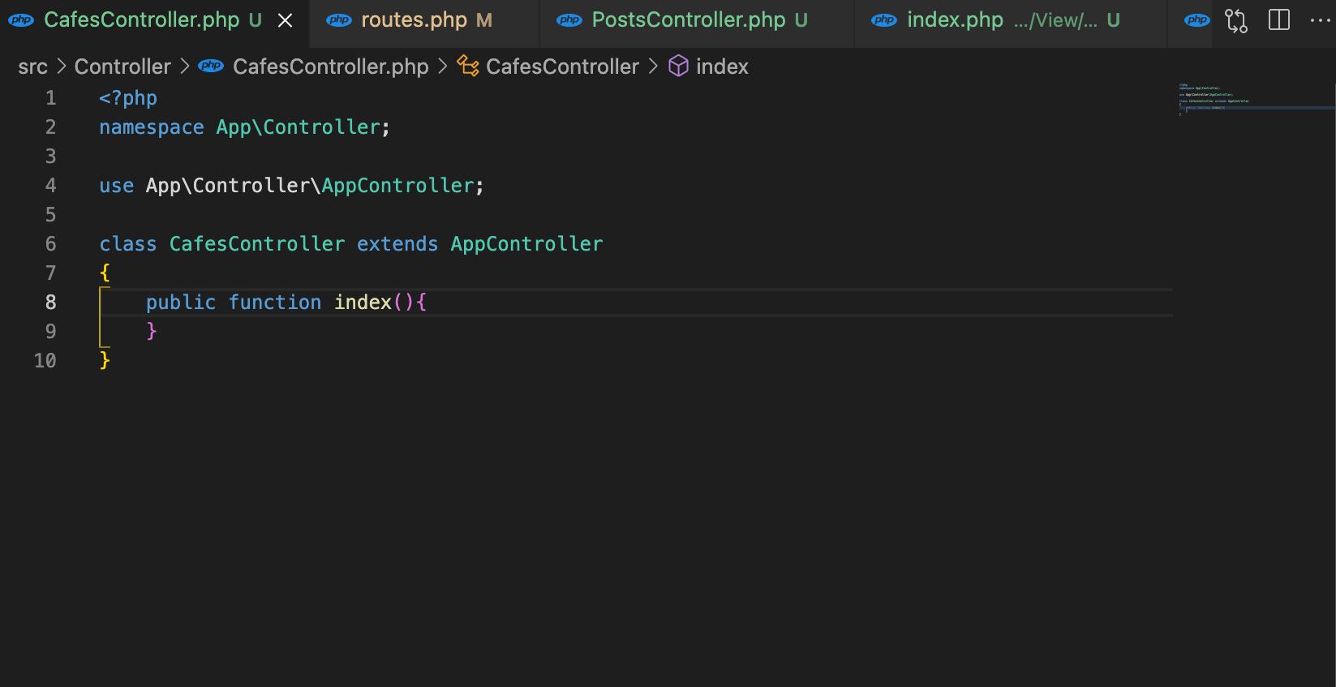1336x687 pixels.
Task: Select the partially hidden PHP tab icon
Action: pos(1196,20)
